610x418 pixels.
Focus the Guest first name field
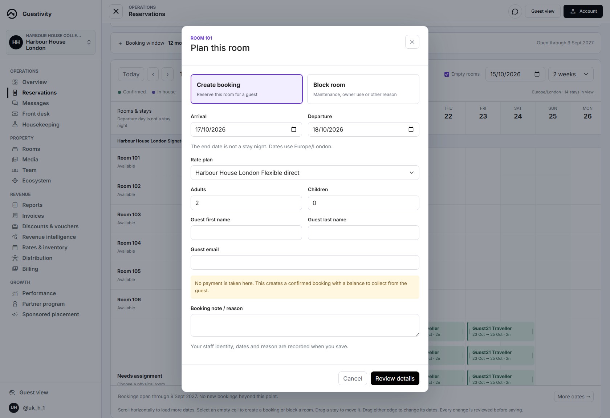point(246,233)
